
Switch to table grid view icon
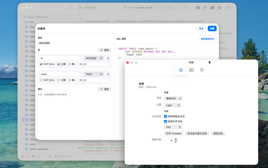(x=198, y=8)
